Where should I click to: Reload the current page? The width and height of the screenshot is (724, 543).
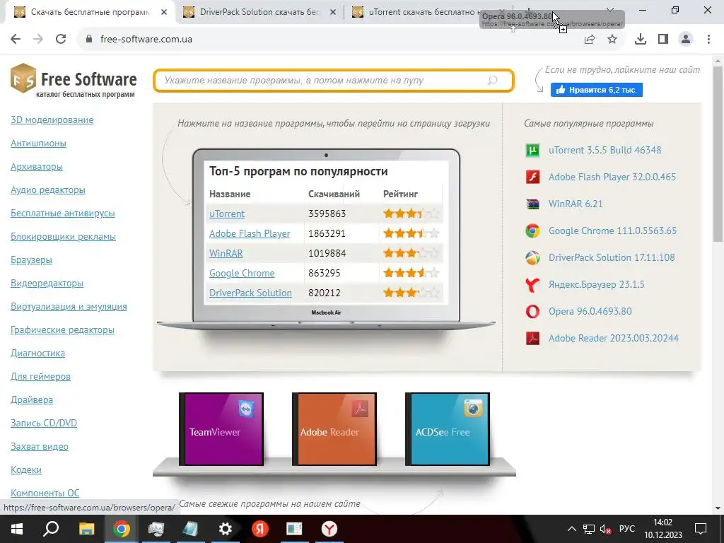coord(61,40)
